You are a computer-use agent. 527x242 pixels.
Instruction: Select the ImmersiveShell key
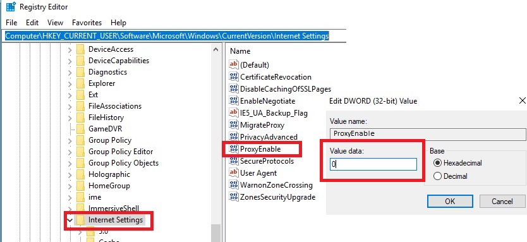114,209
